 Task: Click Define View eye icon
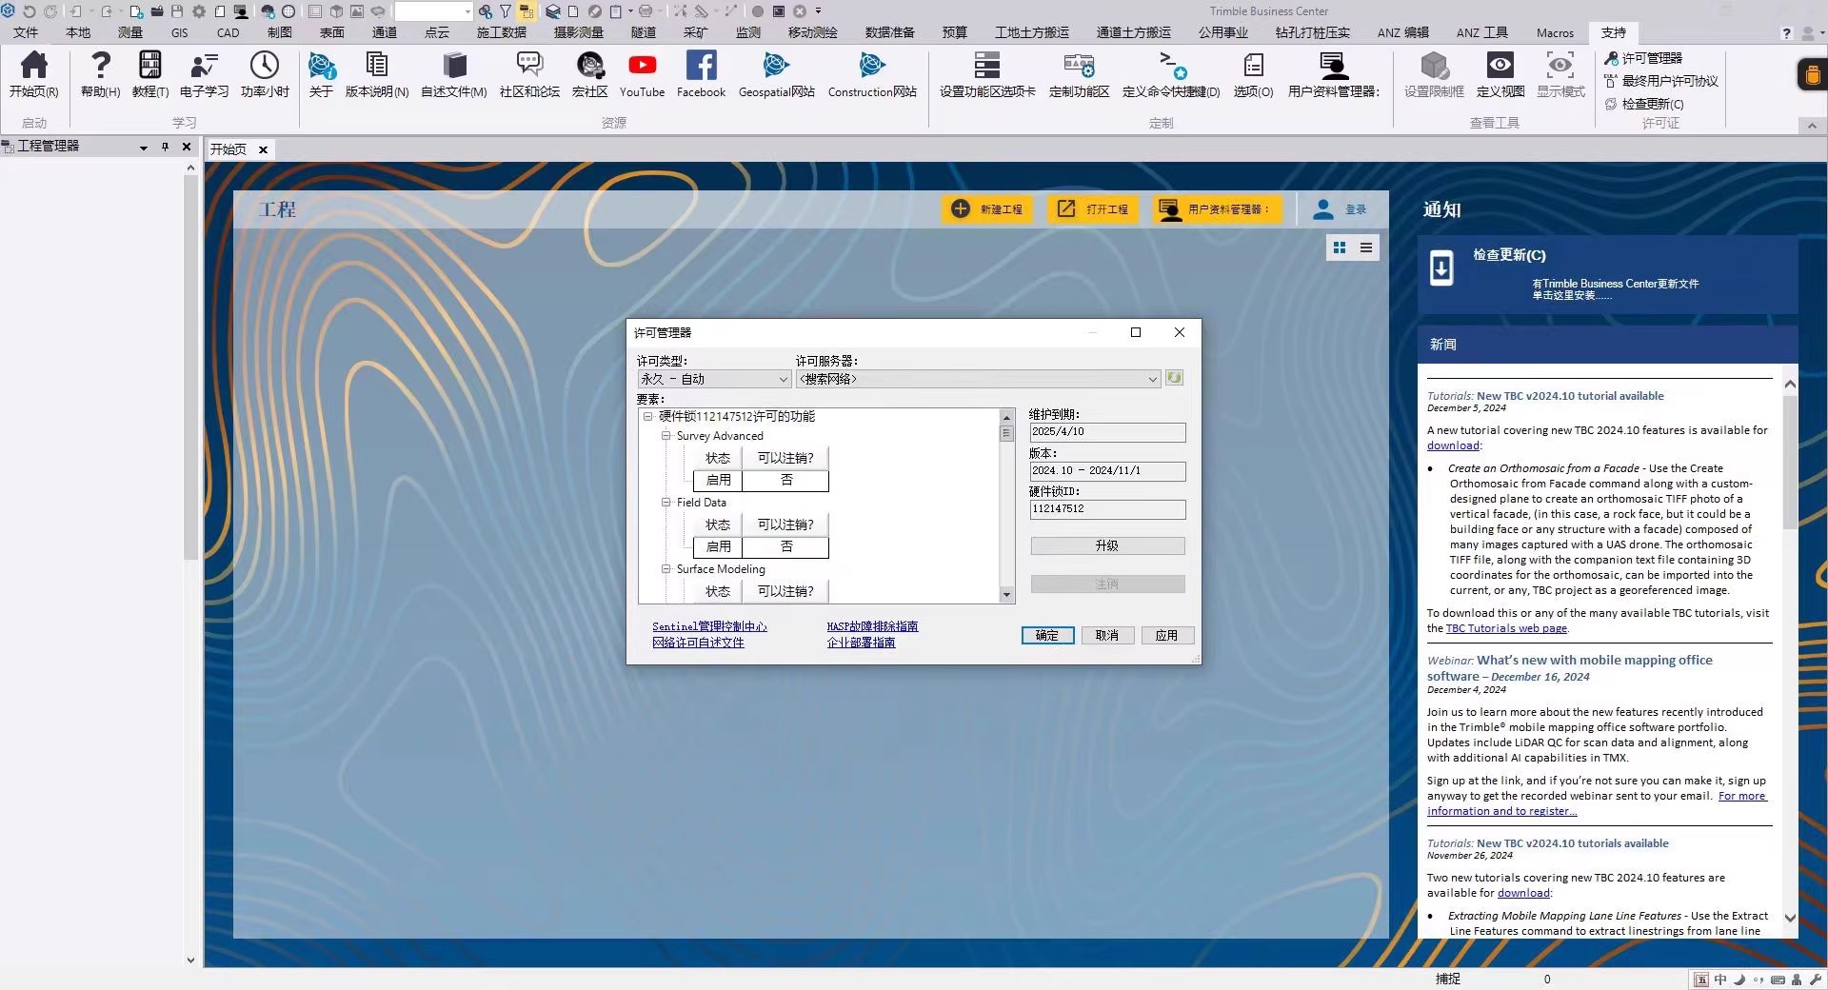click(1500, 73)
